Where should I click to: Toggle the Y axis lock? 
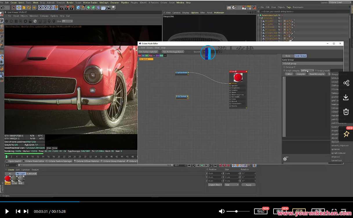tap(46, 8)
